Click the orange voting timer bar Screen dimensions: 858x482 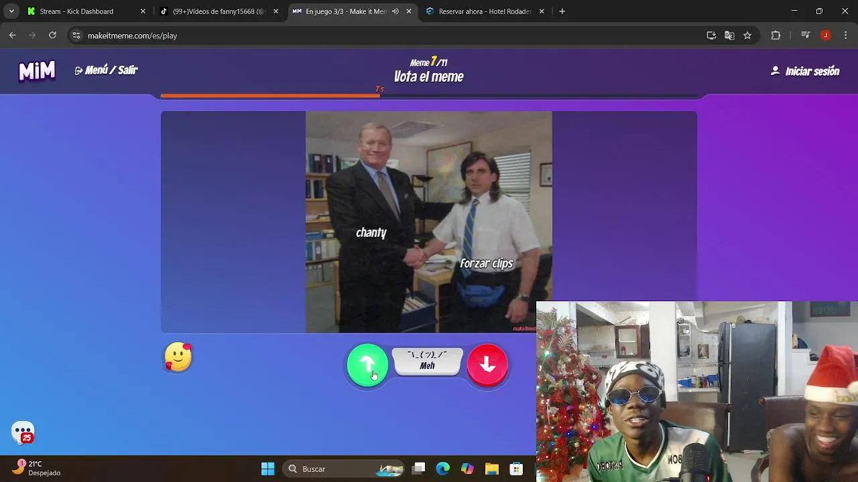tap(270, 96)
